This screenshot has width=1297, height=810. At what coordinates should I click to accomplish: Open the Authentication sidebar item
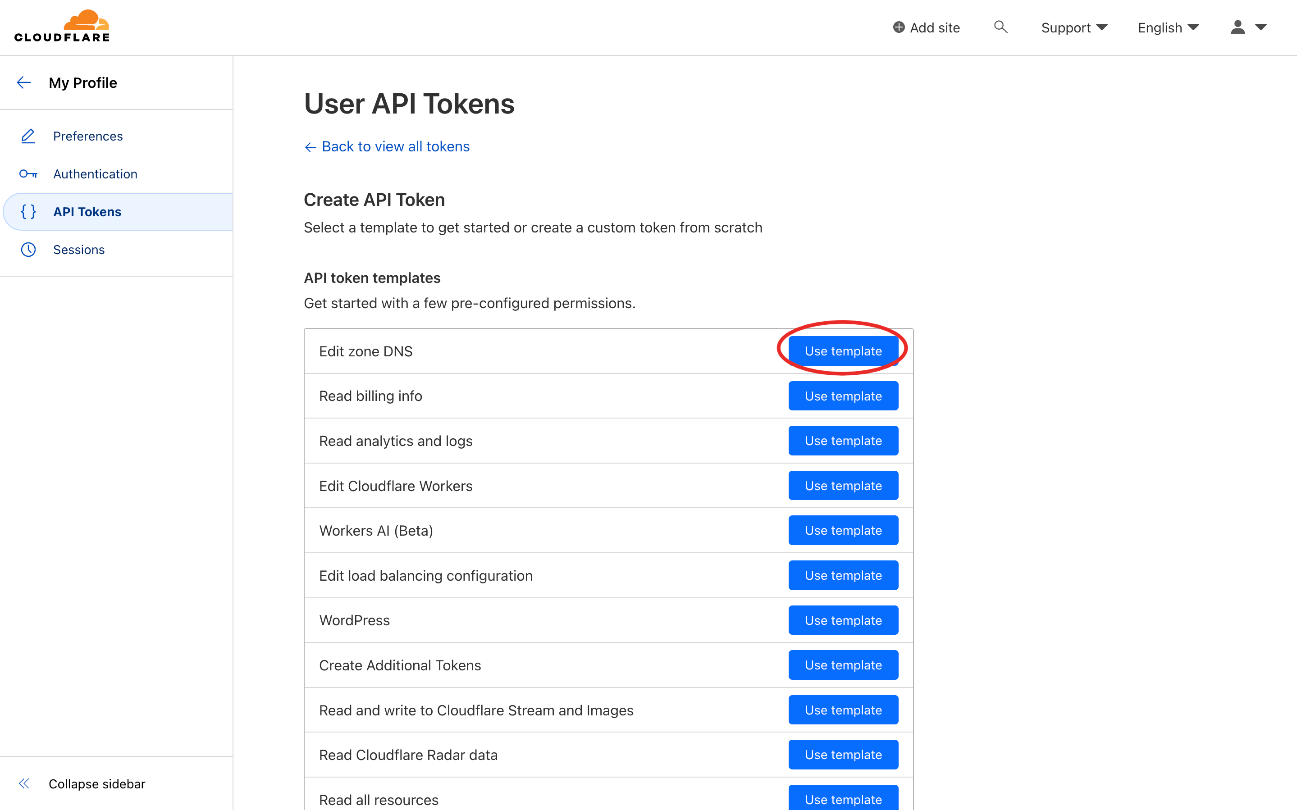click(x=95, y=174)
